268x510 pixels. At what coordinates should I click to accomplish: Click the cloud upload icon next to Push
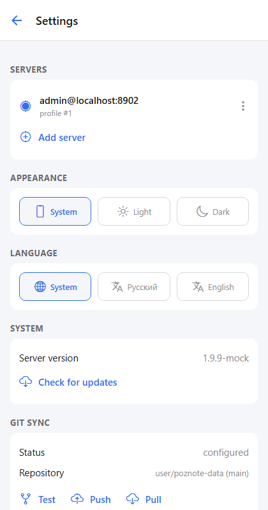(77, 499)
